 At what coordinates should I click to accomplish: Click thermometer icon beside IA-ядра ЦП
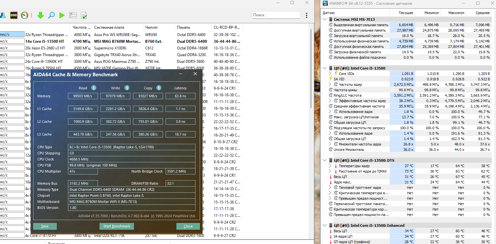click(x=330, y=236)
